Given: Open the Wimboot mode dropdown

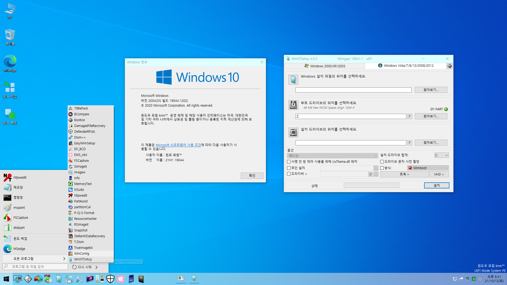Looking at the screenshot, I should point(428,168).
